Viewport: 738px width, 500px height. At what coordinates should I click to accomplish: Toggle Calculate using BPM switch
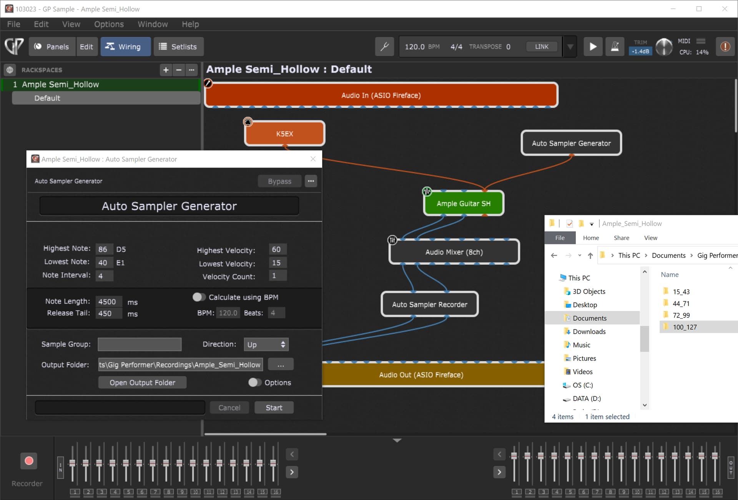click(x=199, y=297)
